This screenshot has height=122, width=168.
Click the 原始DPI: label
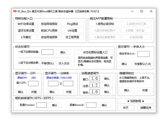coord(22,78)
